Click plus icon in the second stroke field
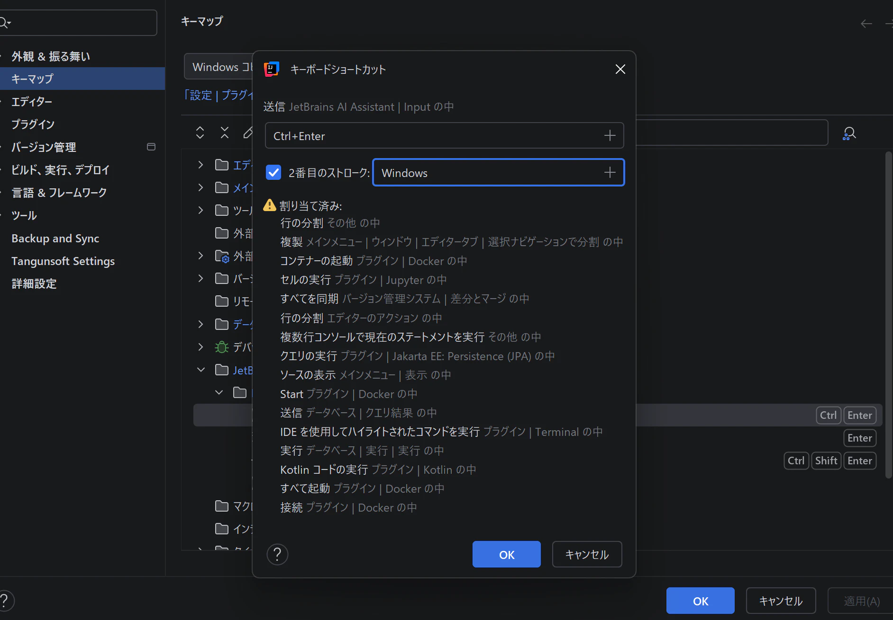893x620 pixels. pyautogui.click(x=610, y=173)
